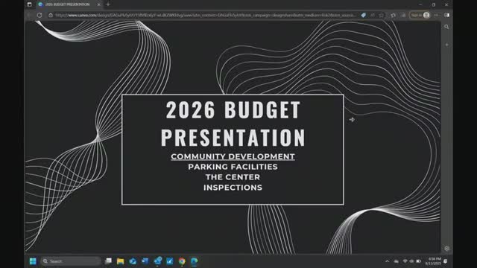
Task: Click the 2026 Budget Presentation heading
Action: pyautogui.click(x=233, y=124)
